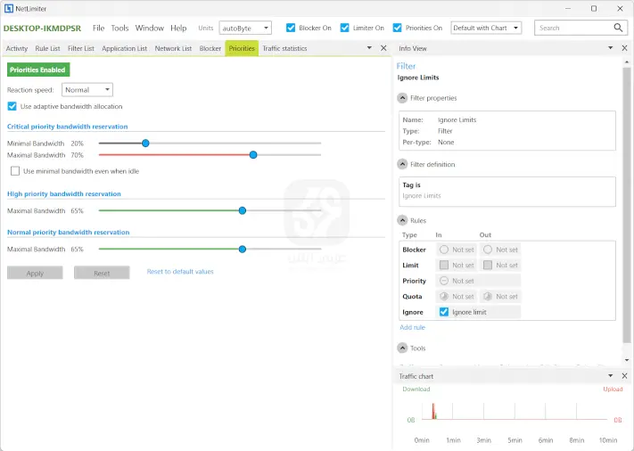Screen dimensions: 634x451
Task: Click Priority 'Not set' rule icon
Action: point(444,281)
